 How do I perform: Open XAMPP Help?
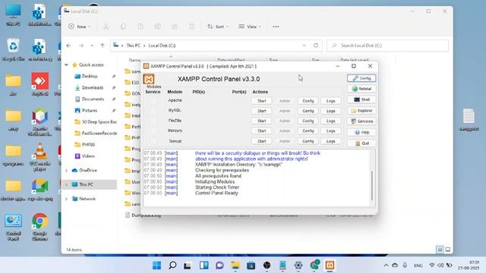tap(361, 132)
